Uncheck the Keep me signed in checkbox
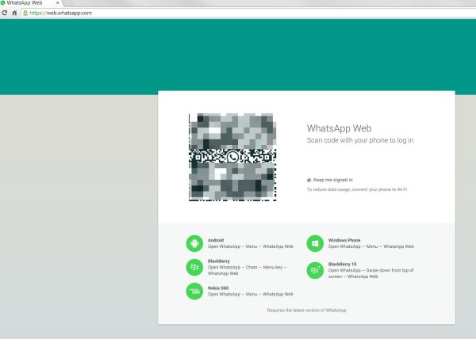 click(x=309, y=180)
